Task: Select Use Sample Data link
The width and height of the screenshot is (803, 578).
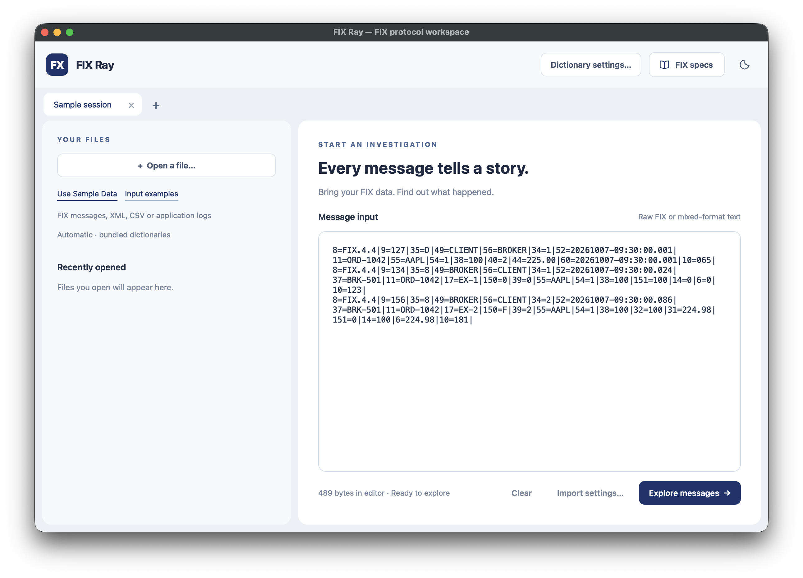Action: 87,194
